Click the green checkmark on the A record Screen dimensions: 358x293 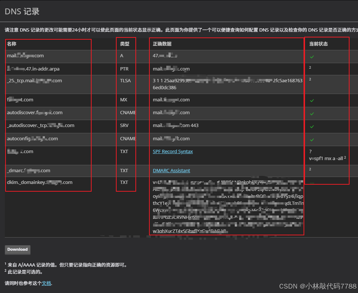click(x=311, y=57)
